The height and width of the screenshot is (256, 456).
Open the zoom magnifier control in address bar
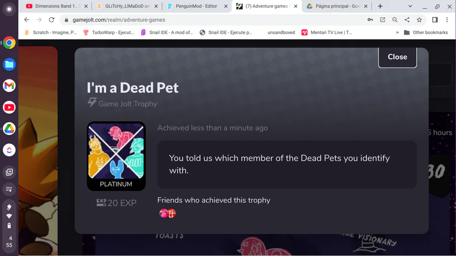tap(395, 20)
